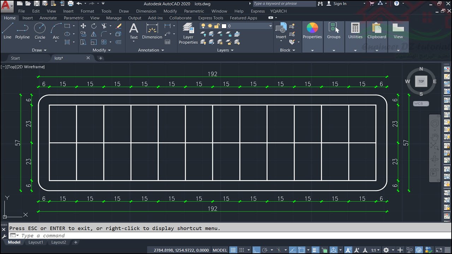This screenshot has width=452, height=254.
Task: Click the Plot printer icon in quick access toolbar
Action: pyautogui.click(x=70, y=4)
